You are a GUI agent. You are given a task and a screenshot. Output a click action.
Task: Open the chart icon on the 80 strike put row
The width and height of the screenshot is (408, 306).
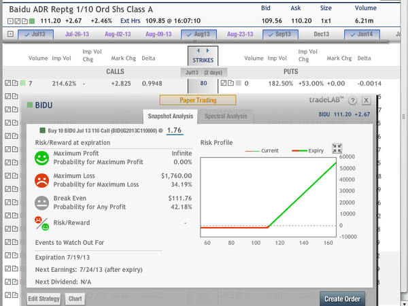tap(224, 83)
